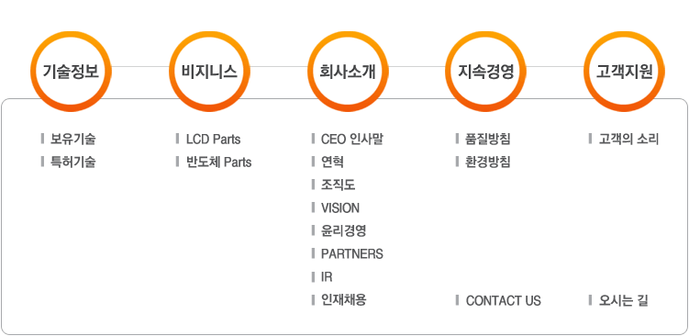Open the CONTACT US link
The height and width of the screenshot is (336, 689).
point(503,301)
